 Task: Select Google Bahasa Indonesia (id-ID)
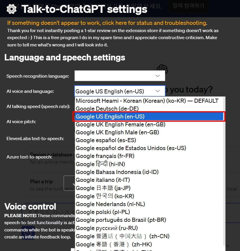(149, 172)
